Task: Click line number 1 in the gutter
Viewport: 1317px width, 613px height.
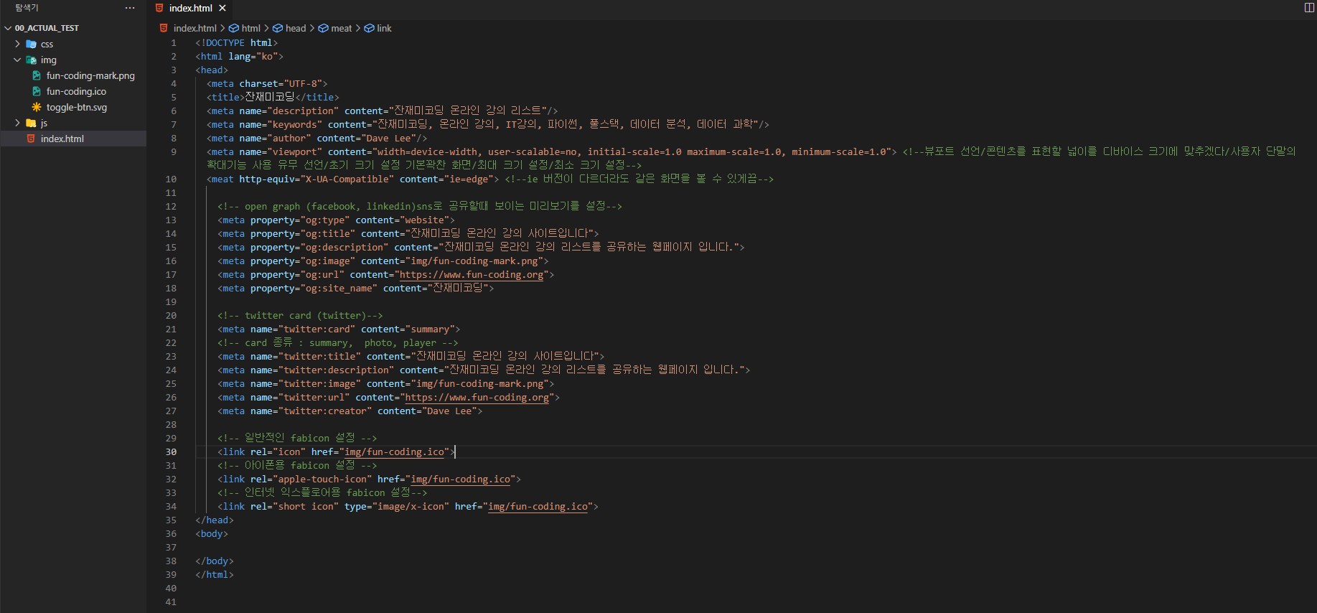Action: [x=174, y=43]
